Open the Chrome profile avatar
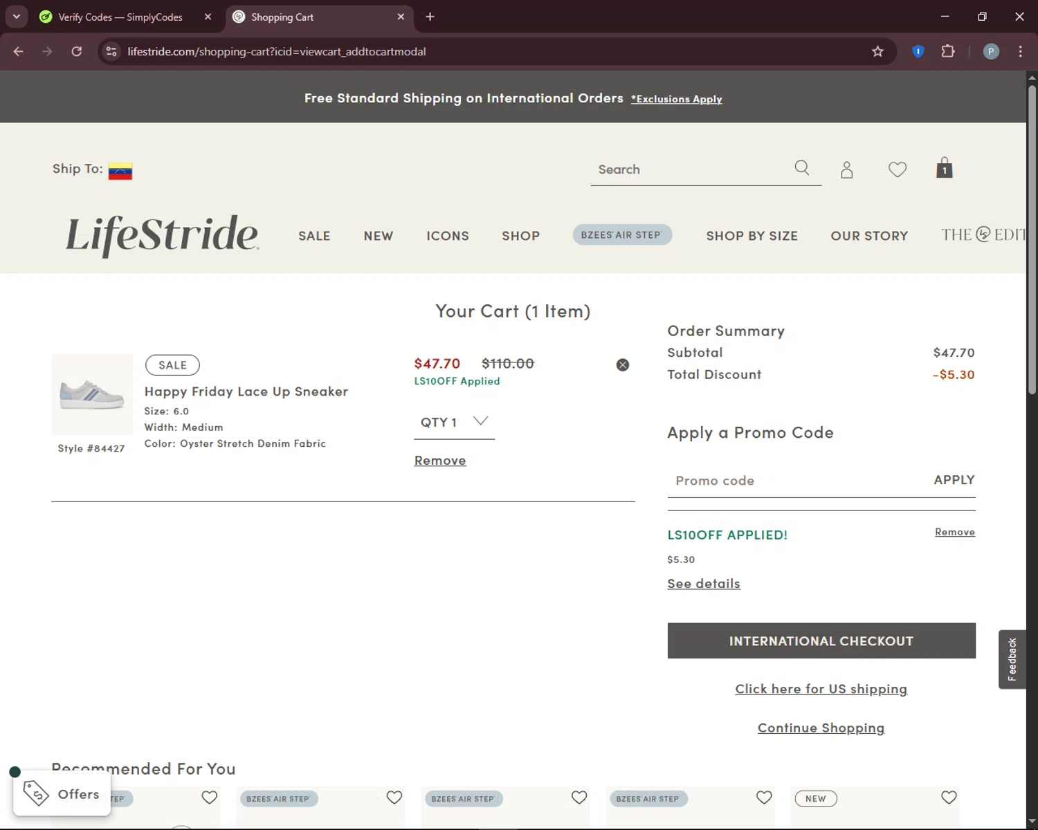 [991, 51]
